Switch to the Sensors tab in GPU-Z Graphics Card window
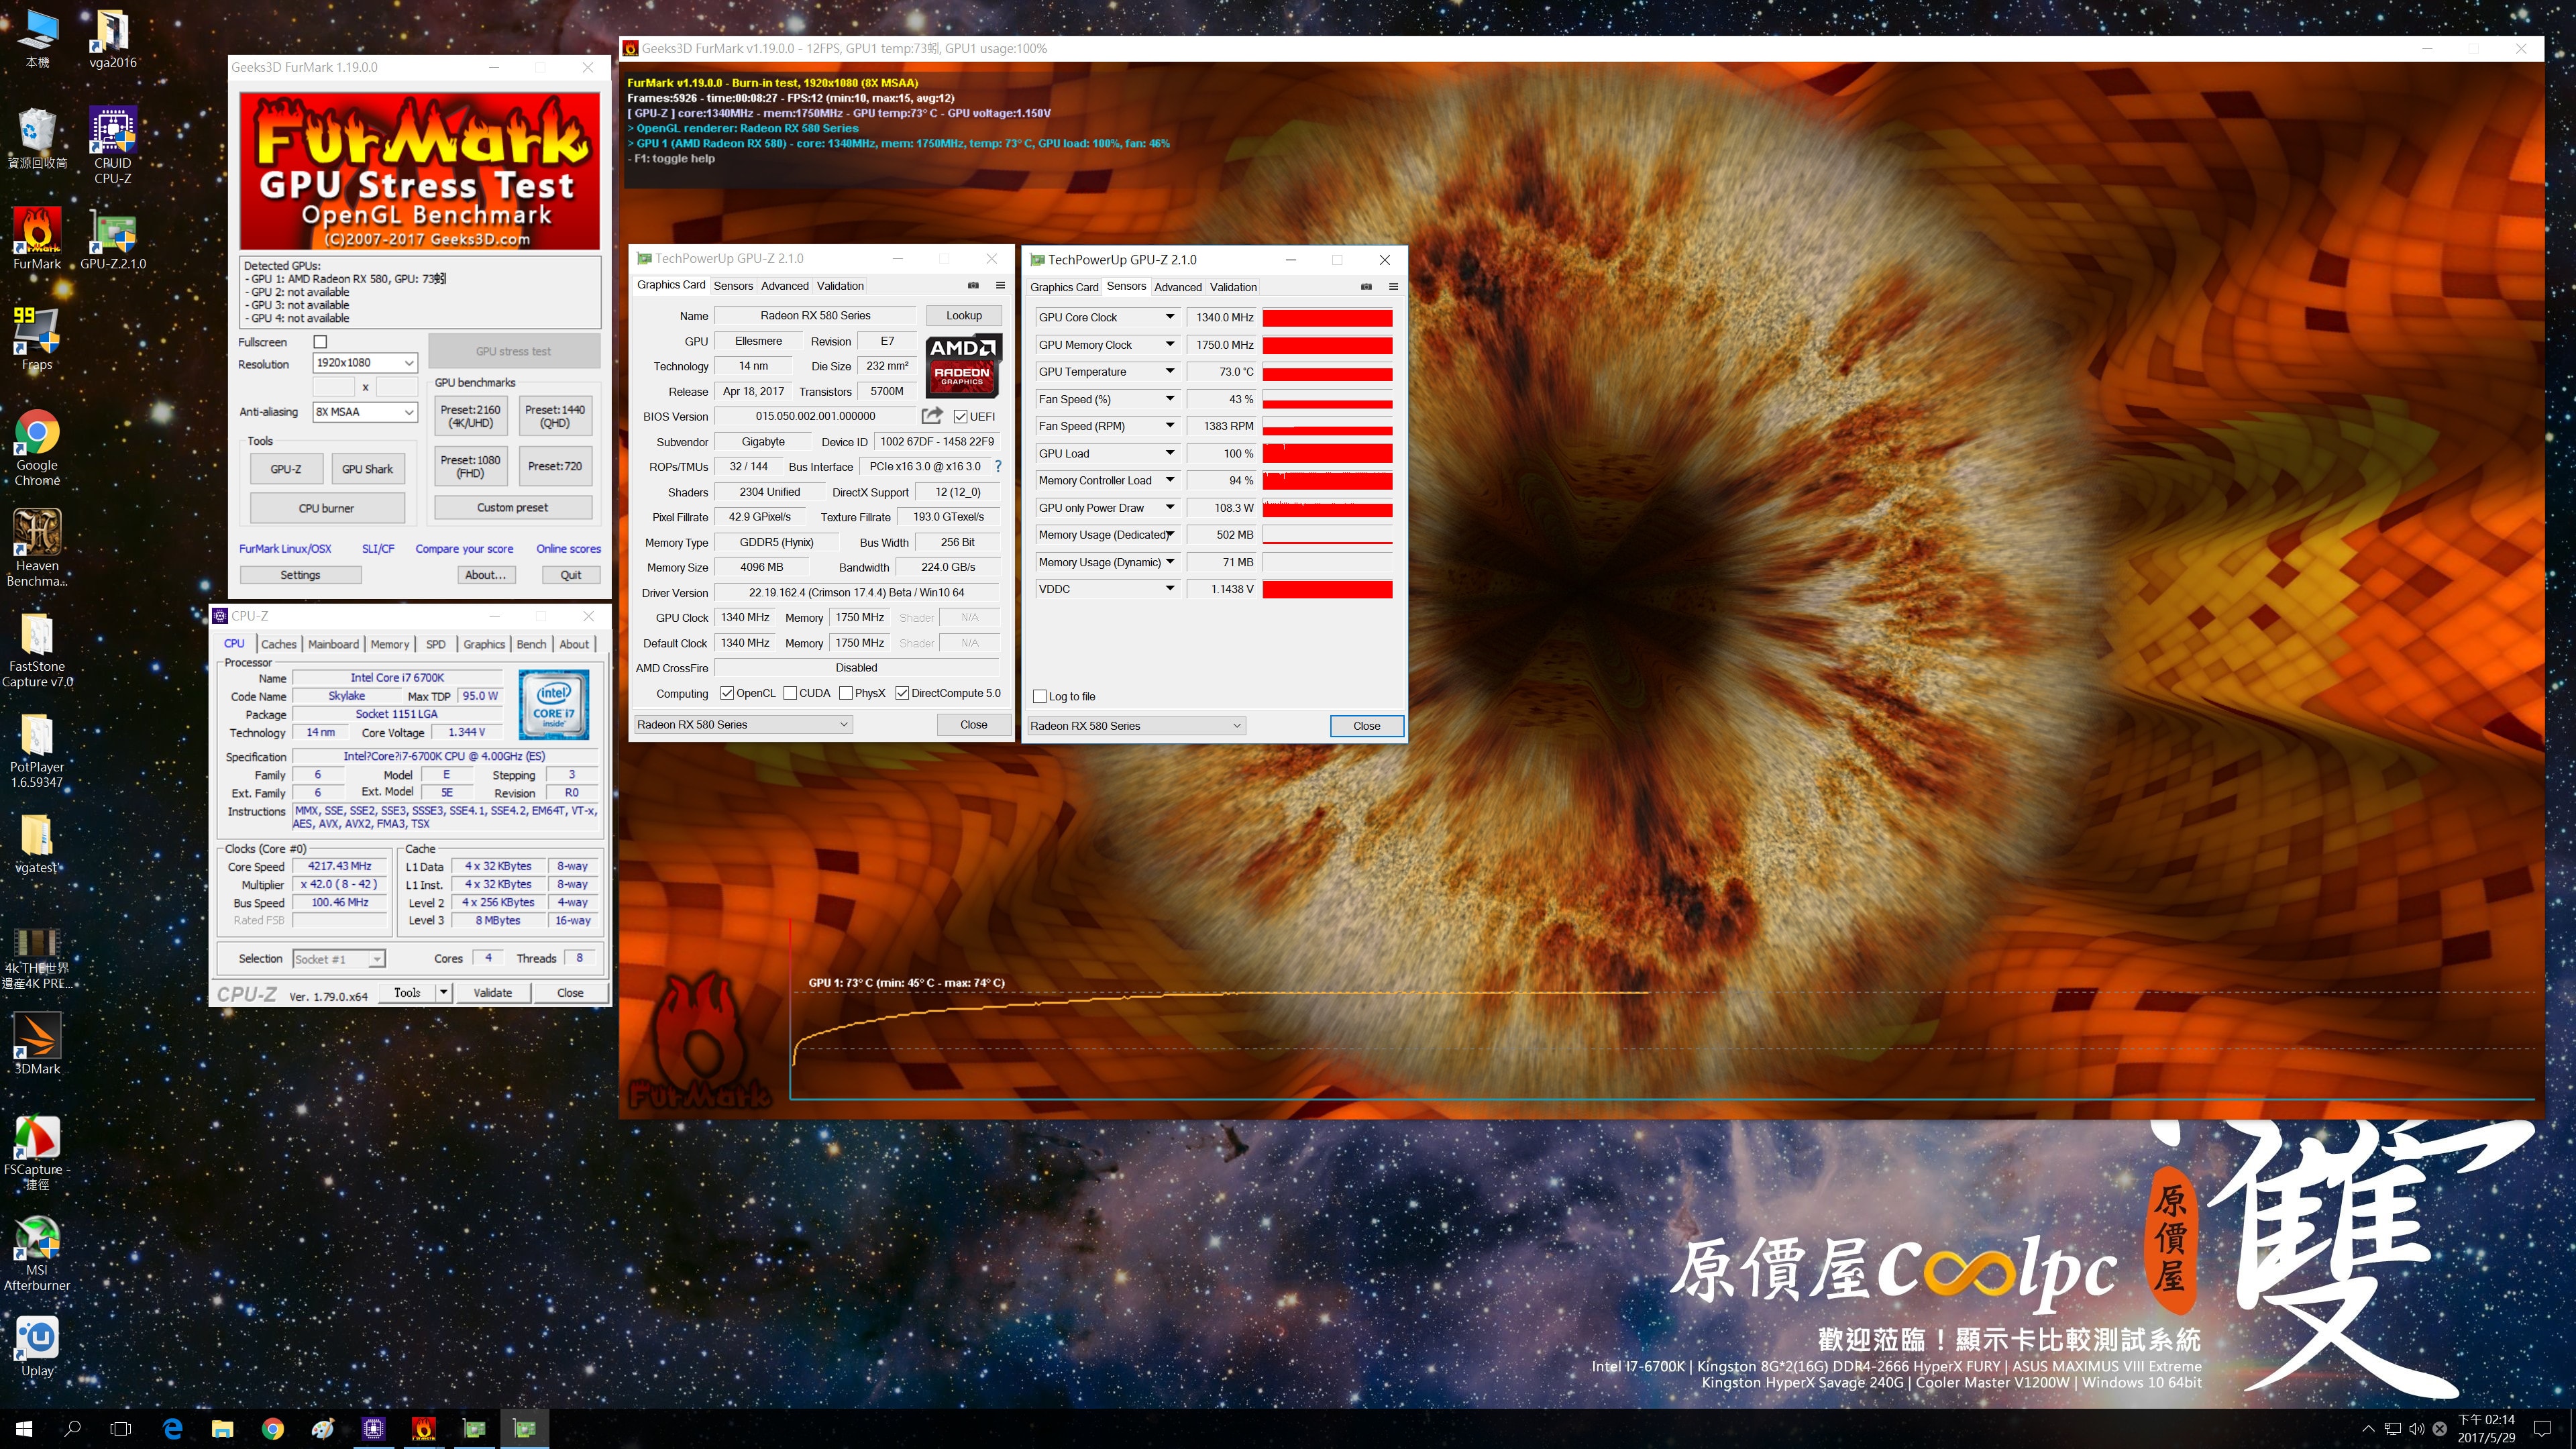 (733, 286)
